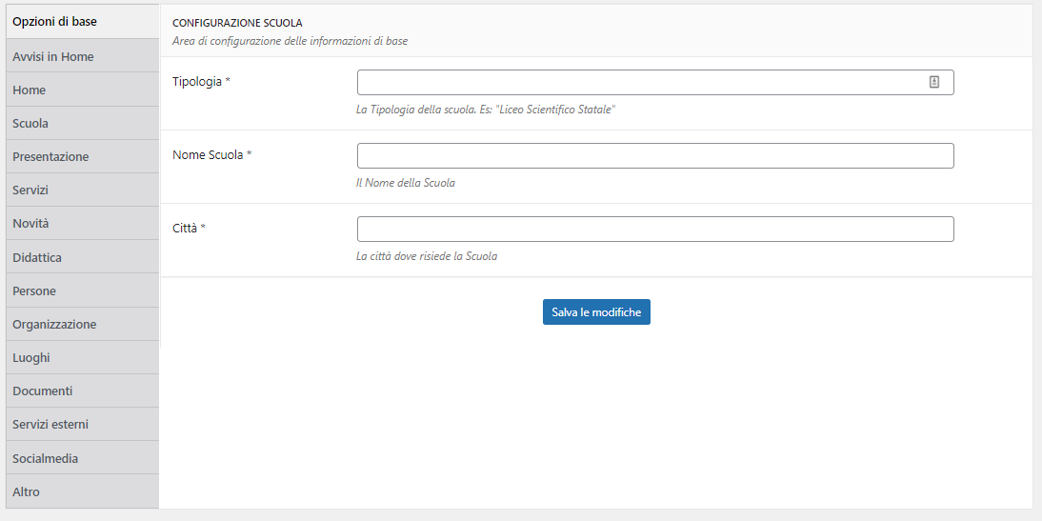Go to the Presentazione tab
Screen dimensions: 1042x521
click(x=83, y=156)
